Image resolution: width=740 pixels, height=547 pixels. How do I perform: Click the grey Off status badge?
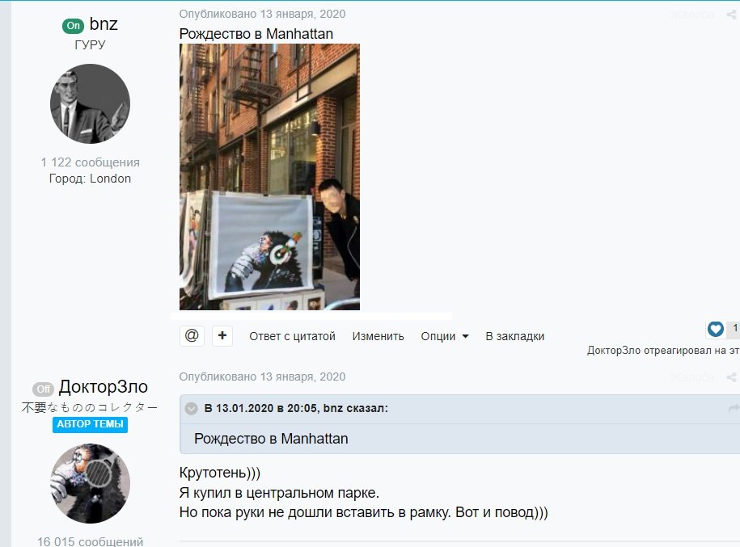[x=43, y=389]
